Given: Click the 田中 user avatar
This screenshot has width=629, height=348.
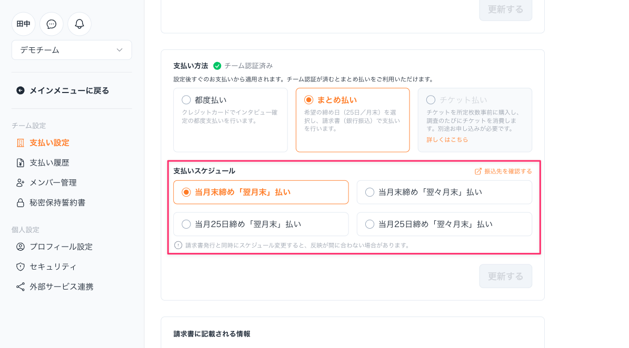Looking at the screenshot, I should pos(24,24).
